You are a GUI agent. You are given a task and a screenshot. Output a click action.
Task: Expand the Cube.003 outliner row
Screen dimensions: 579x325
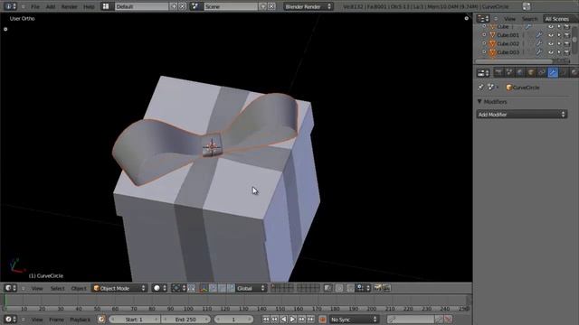484,52
